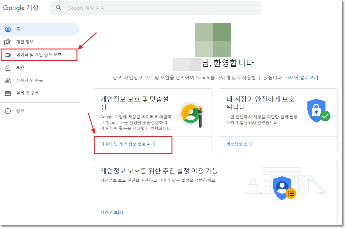Select the 홈 menu item
Viewport: 345px width, 228px height.
tap(40, 29)
